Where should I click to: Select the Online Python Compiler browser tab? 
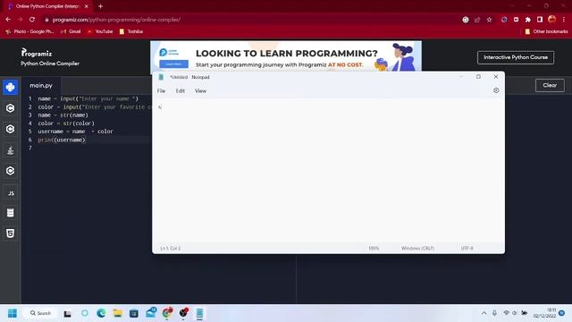point(47,6)
